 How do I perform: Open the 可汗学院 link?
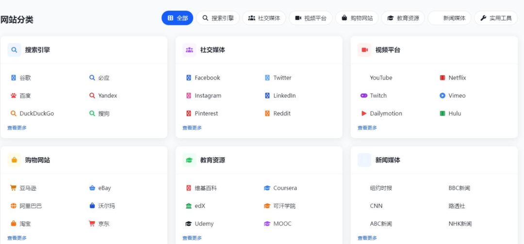284,206
